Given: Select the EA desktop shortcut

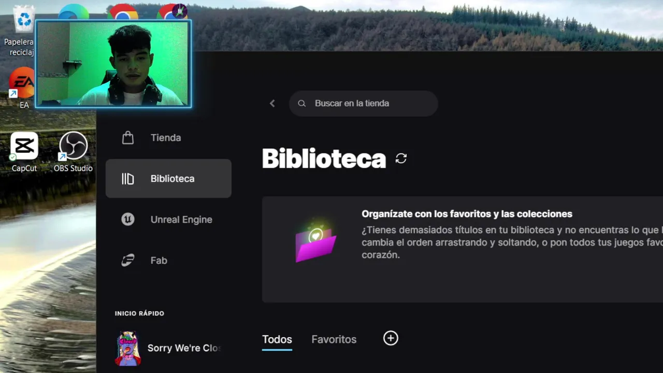Looking at the screenshot, I should [22, 88].
